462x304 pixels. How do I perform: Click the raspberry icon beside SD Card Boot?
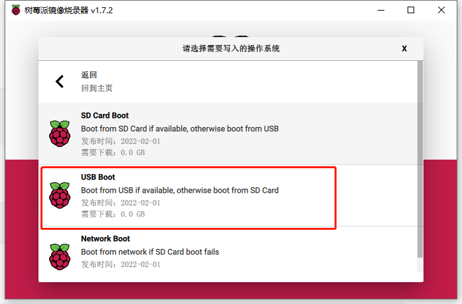pyautogui.click(x=60, y=134)
